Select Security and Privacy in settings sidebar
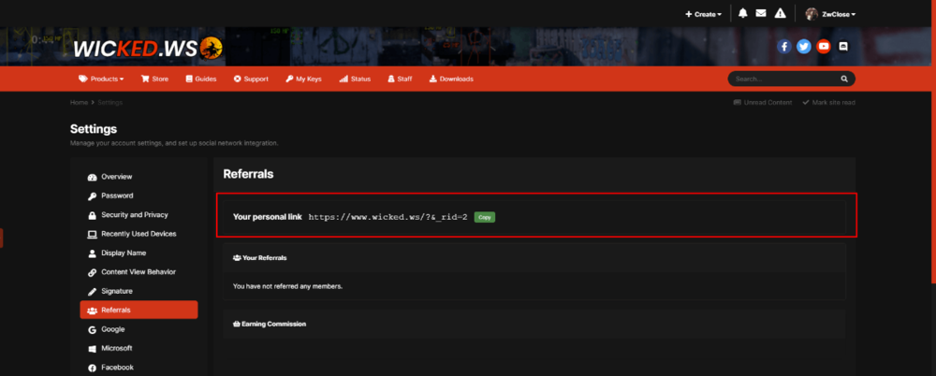The width and height of the screenshot is (936, 376). [x=134, y=215]
